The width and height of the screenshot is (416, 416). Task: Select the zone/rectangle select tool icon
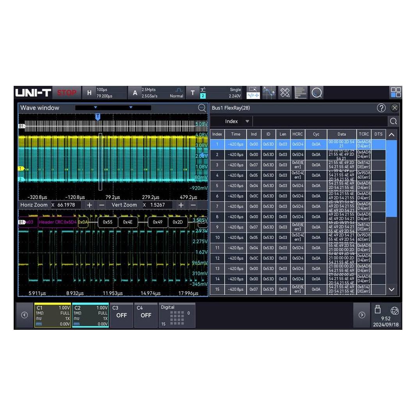pos(253,89)
